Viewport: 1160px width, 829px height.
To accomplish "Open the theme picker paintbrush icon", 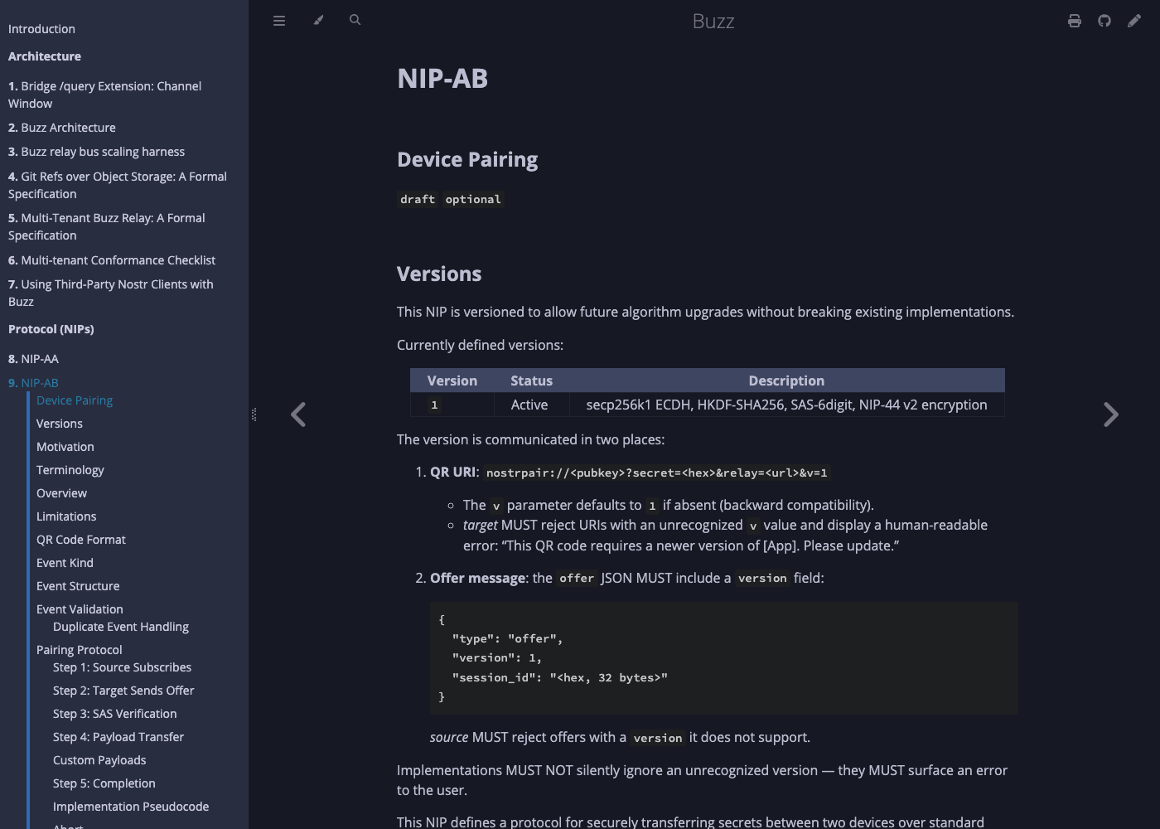I will pyautogui.click(x=318, y=21).
